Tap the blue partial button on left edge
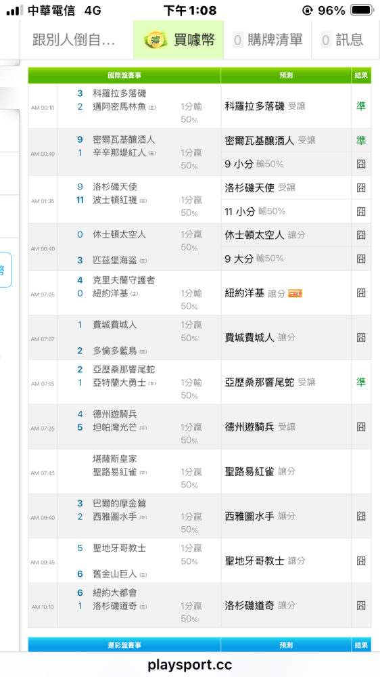380x677 pixels. pos(5,270)
